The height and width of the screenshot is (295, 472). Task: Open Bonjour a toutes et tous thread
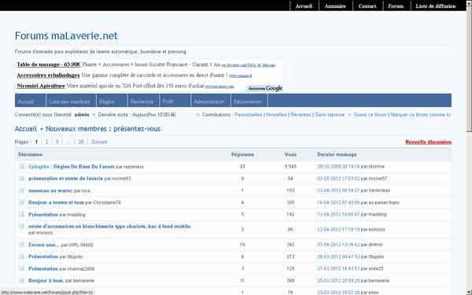(56, 203)
